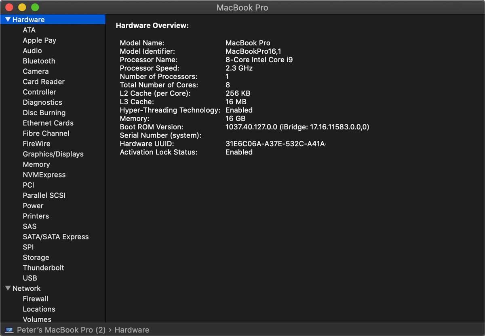The height and width of the screenshot is (336, 485).
Task: Minimize the window with yellow button
Action: (22, 7)
